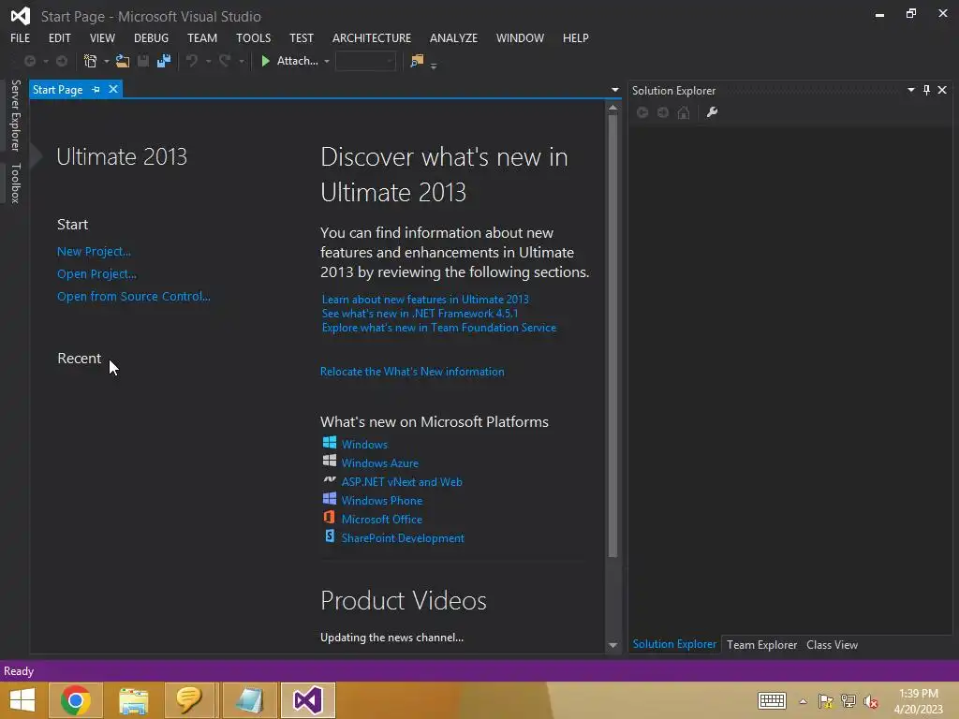Open toolbar overflow options arrow
The height and width of the screenshot is (719, 959).
(434, 66)
